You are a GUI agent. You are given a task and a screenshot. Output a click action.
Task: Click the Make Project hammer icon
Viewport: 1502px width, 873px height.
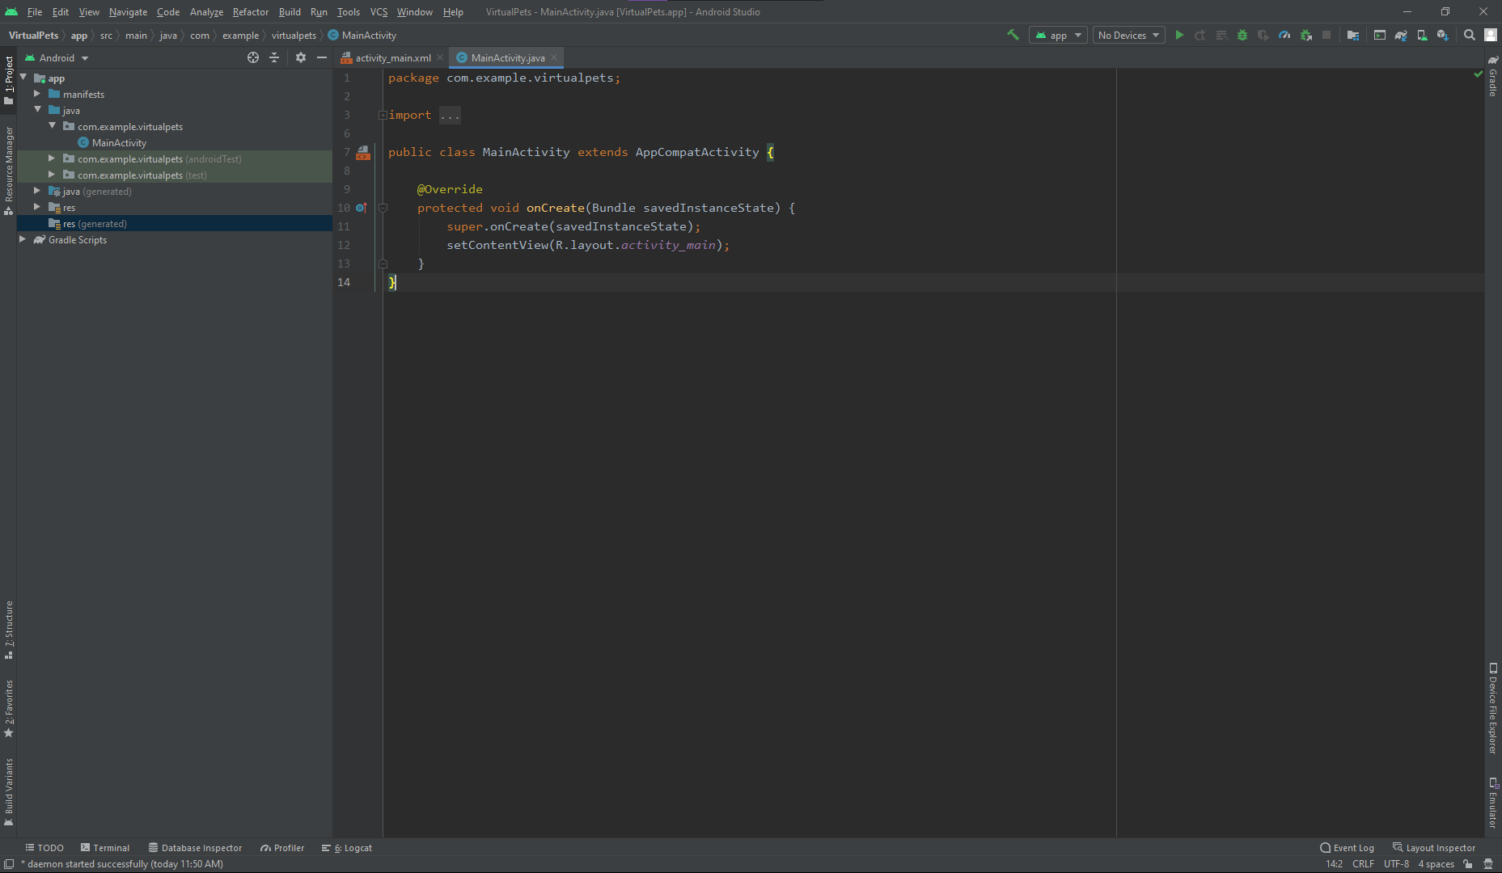(1013, 35)
